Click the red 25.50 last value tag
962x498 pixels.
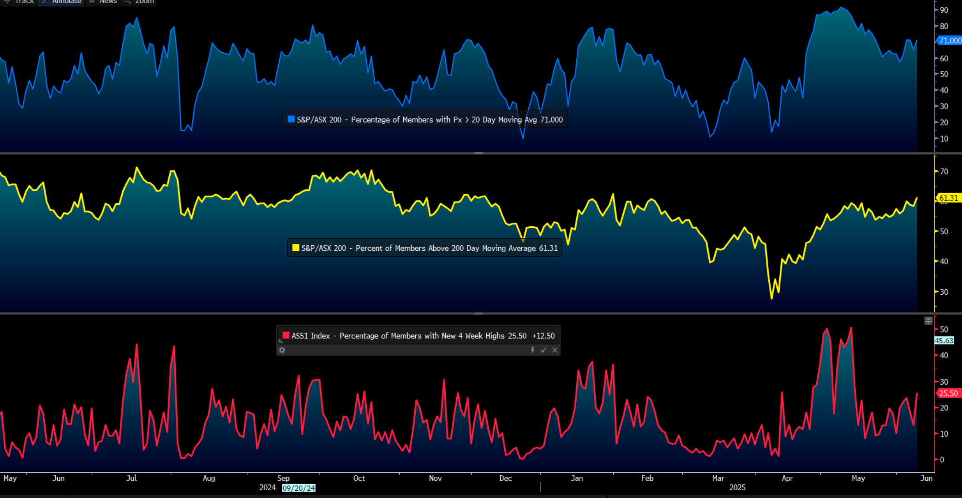point(949,393)
